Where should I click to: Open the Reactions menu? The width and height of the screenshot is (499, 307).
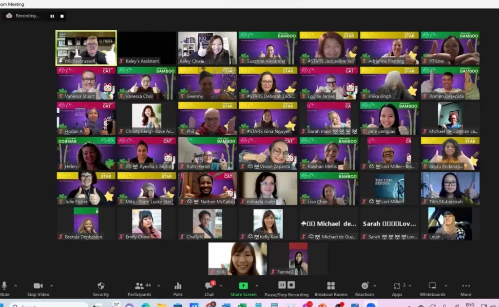(365, 288)
